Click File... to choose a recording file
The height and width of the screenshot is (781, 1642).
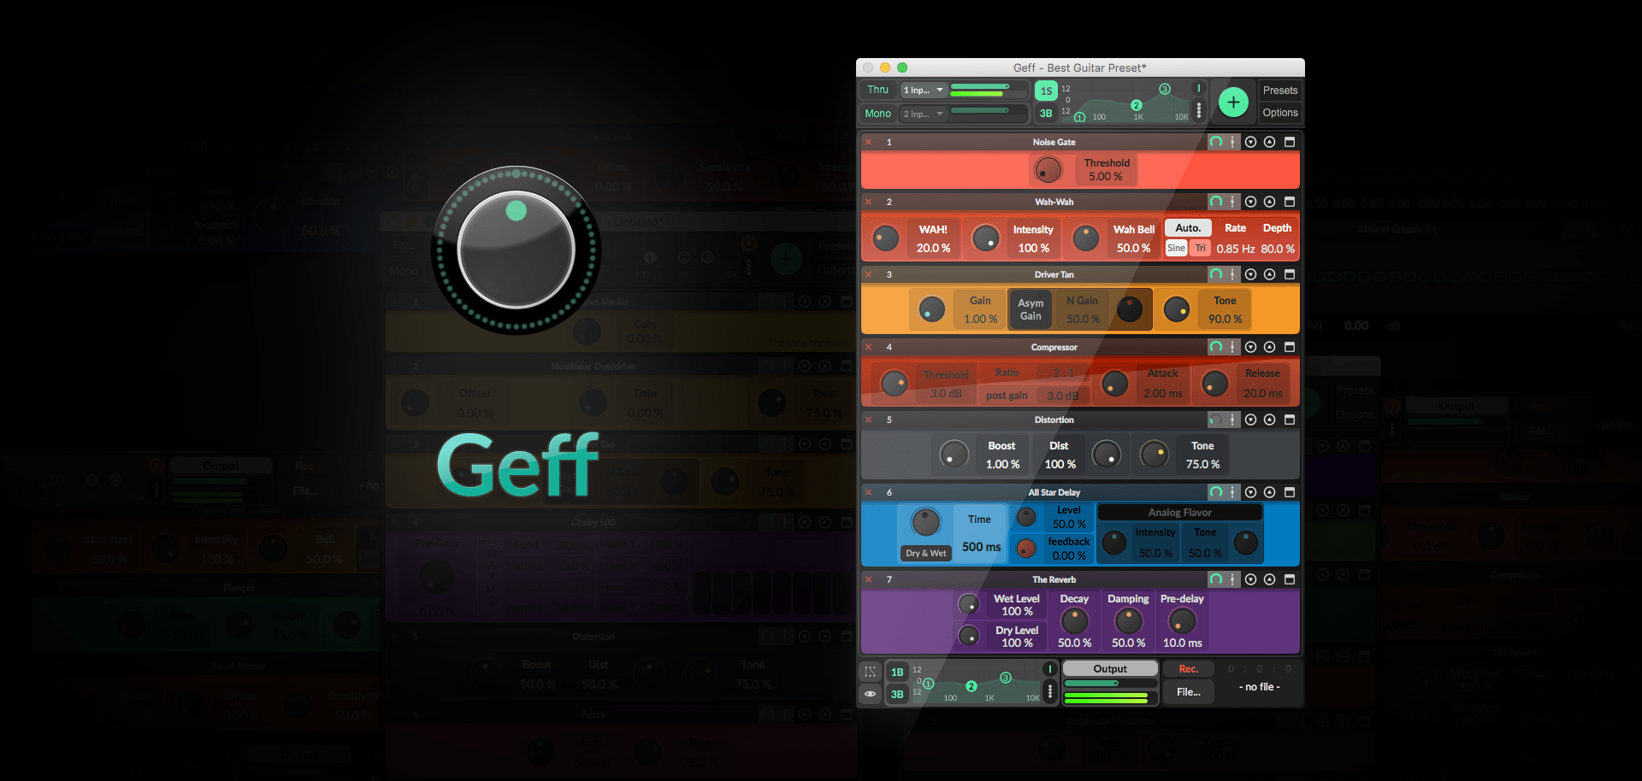pos(1188,691)
